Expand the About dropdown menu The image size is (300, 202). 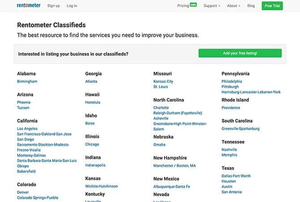point(233,6)
